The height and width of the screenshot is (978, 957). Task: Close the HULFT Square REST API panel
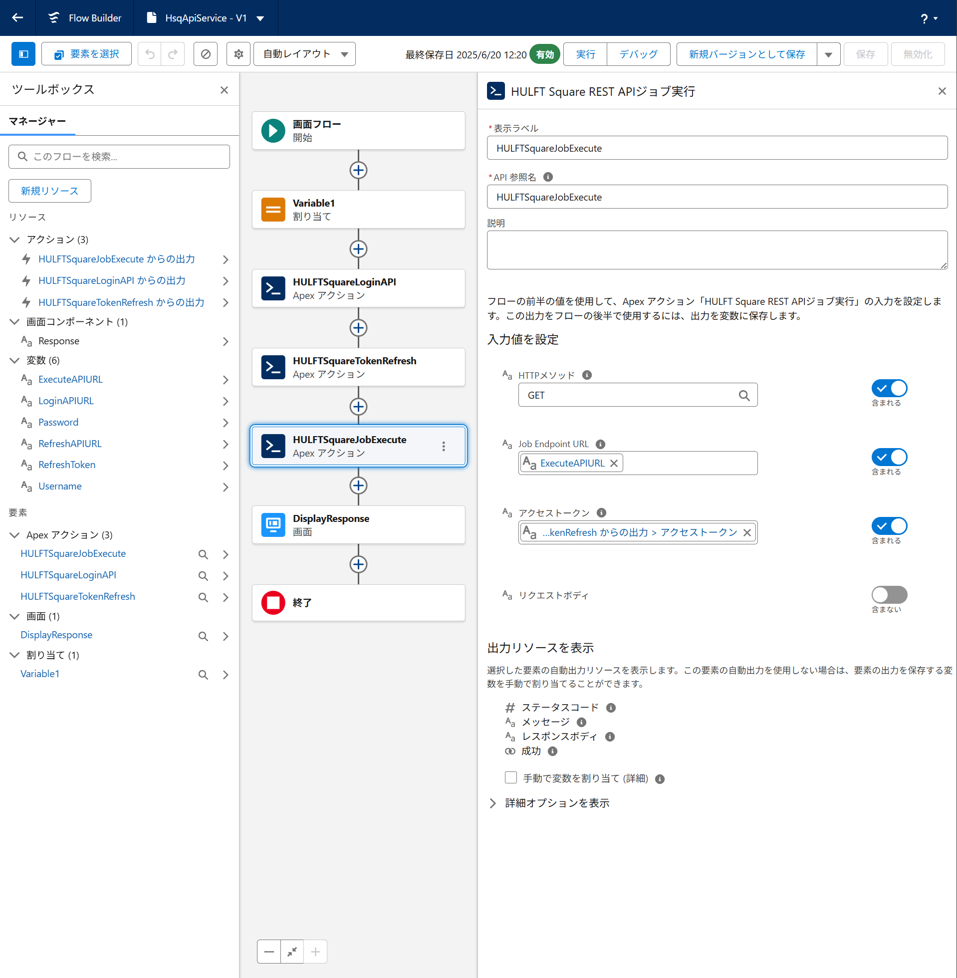point(942,91)
